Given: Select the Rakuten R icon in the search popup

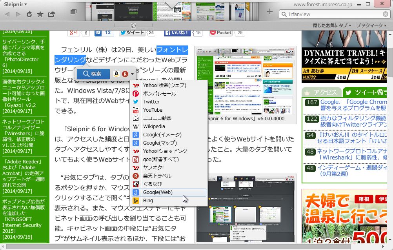Looking at the screenshot, I should [x=125, y=74].
